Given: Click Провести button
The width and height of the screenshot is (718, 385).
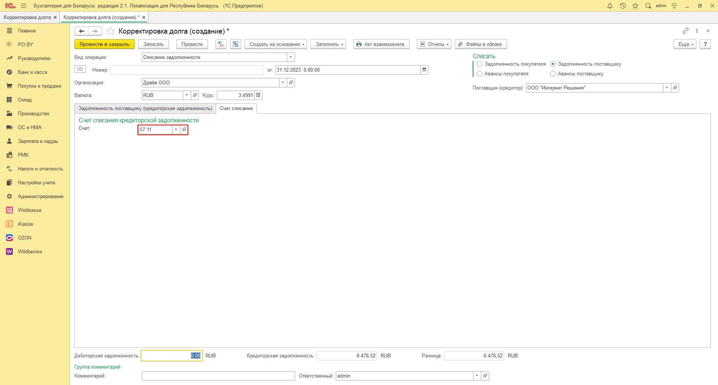Looking at the screenshot, I should pyautogui.click(x=192, y=44).
